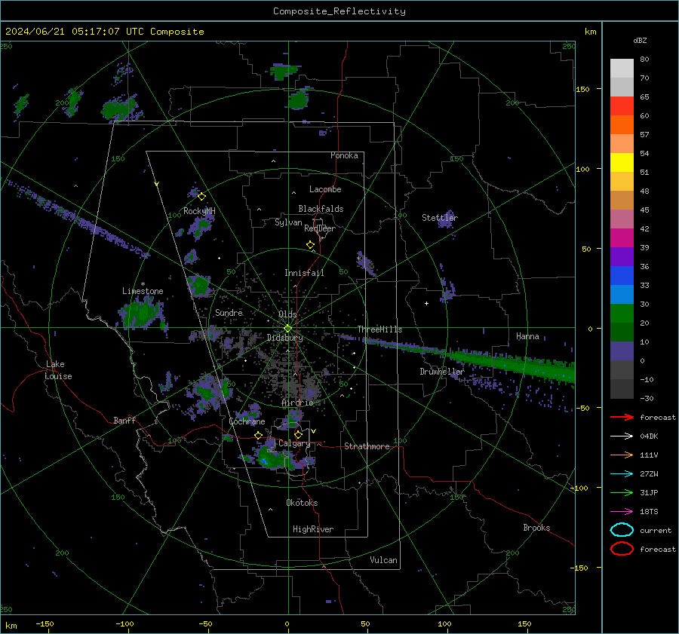Viewport: 679px width, 634px height.
Task: Click the Innisfail label
Action: 304,273
